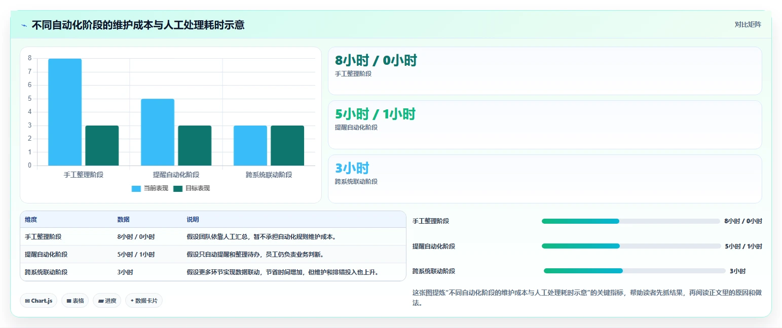Click the summary paragraph starting 这张图提炼

pyautogui.click(x=587, y=298)
